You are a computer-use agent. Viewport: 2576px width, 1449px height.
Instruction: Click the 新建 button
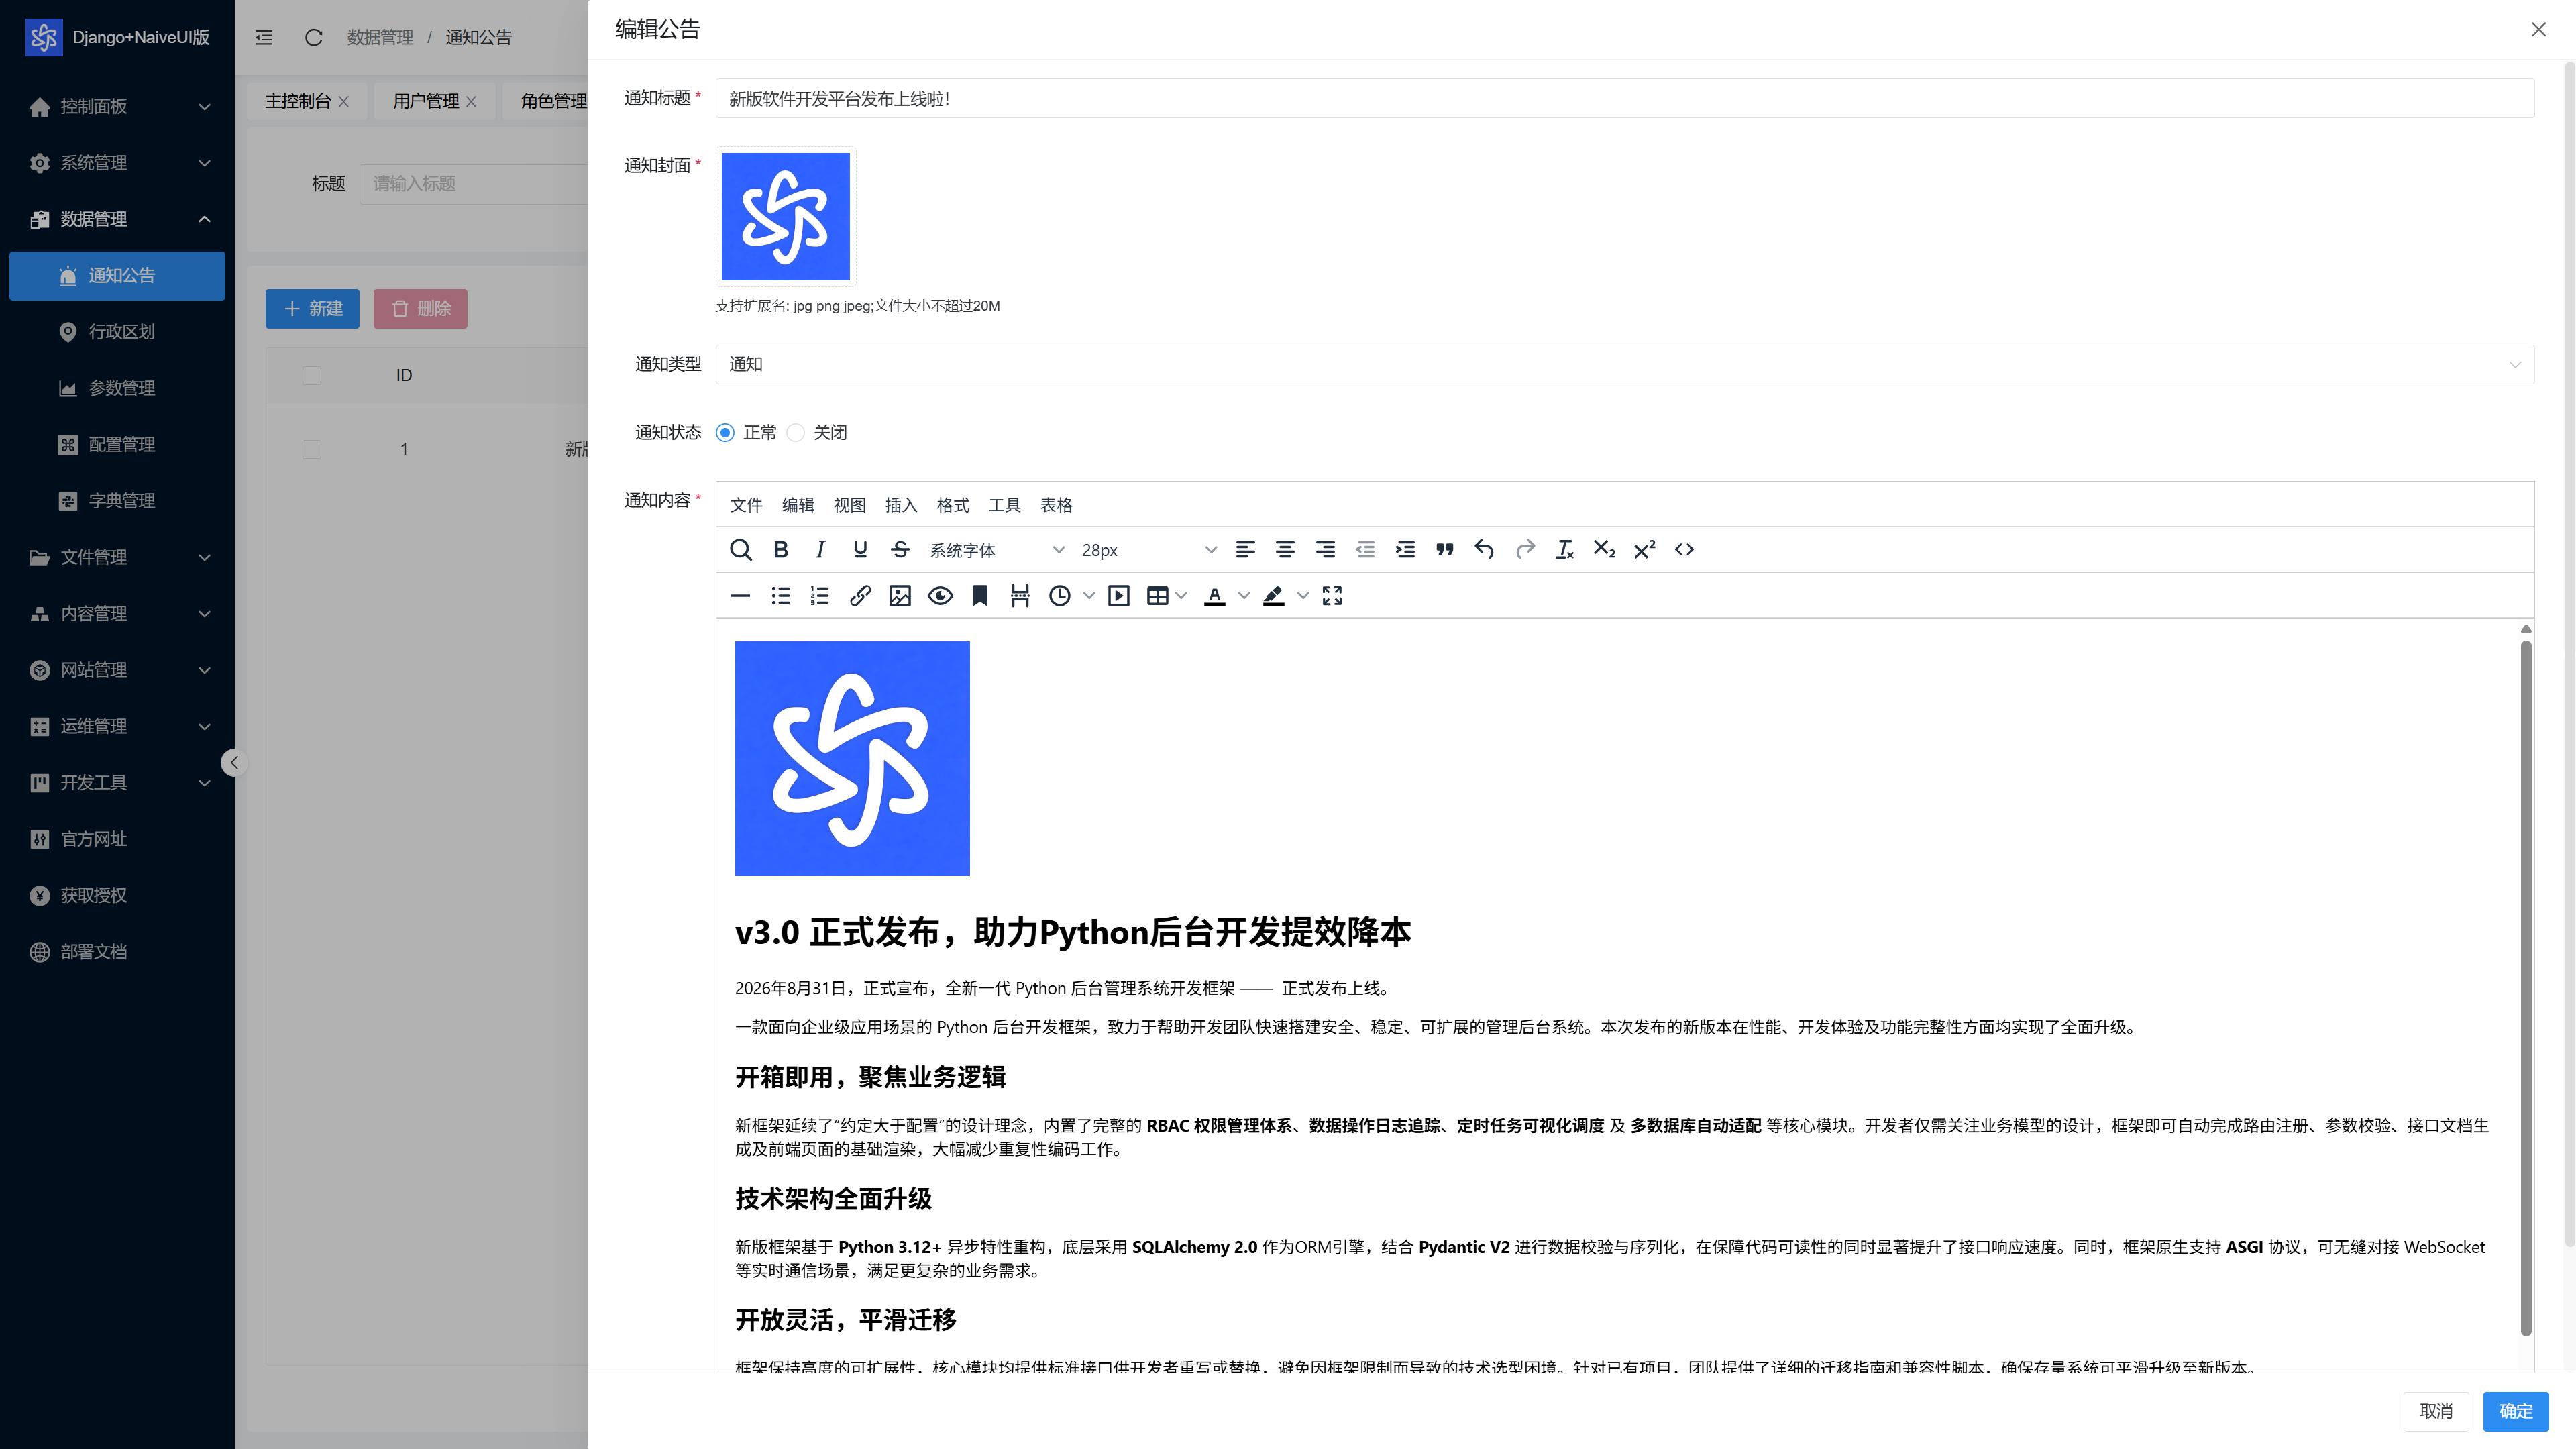tap(312, 309)
